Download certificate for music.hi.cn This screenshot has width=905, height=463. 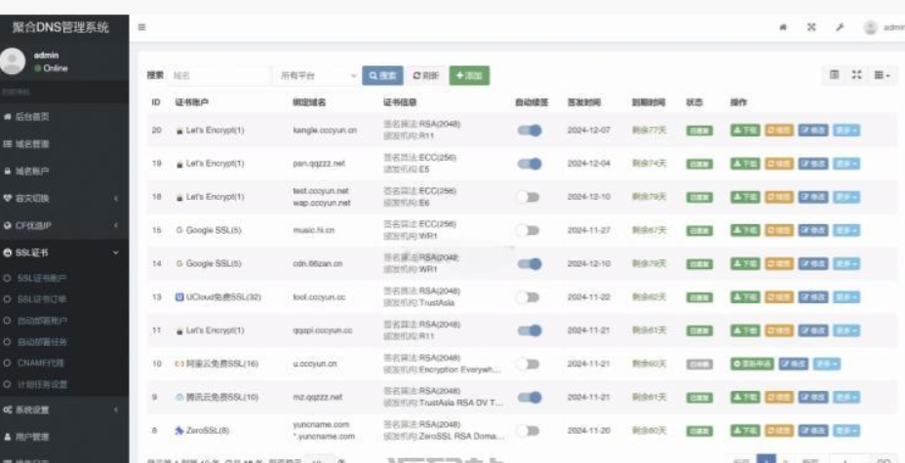coord(746,231)
